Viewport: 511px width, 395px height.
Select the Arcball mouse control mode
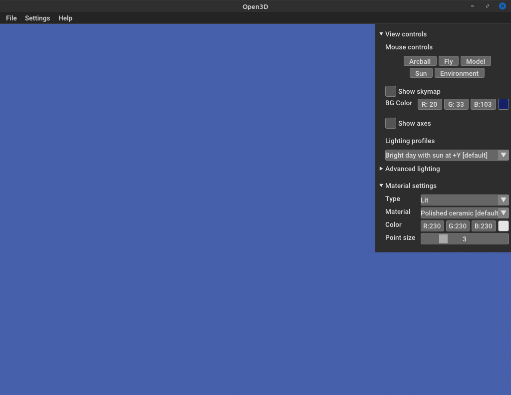coord(420,61)
